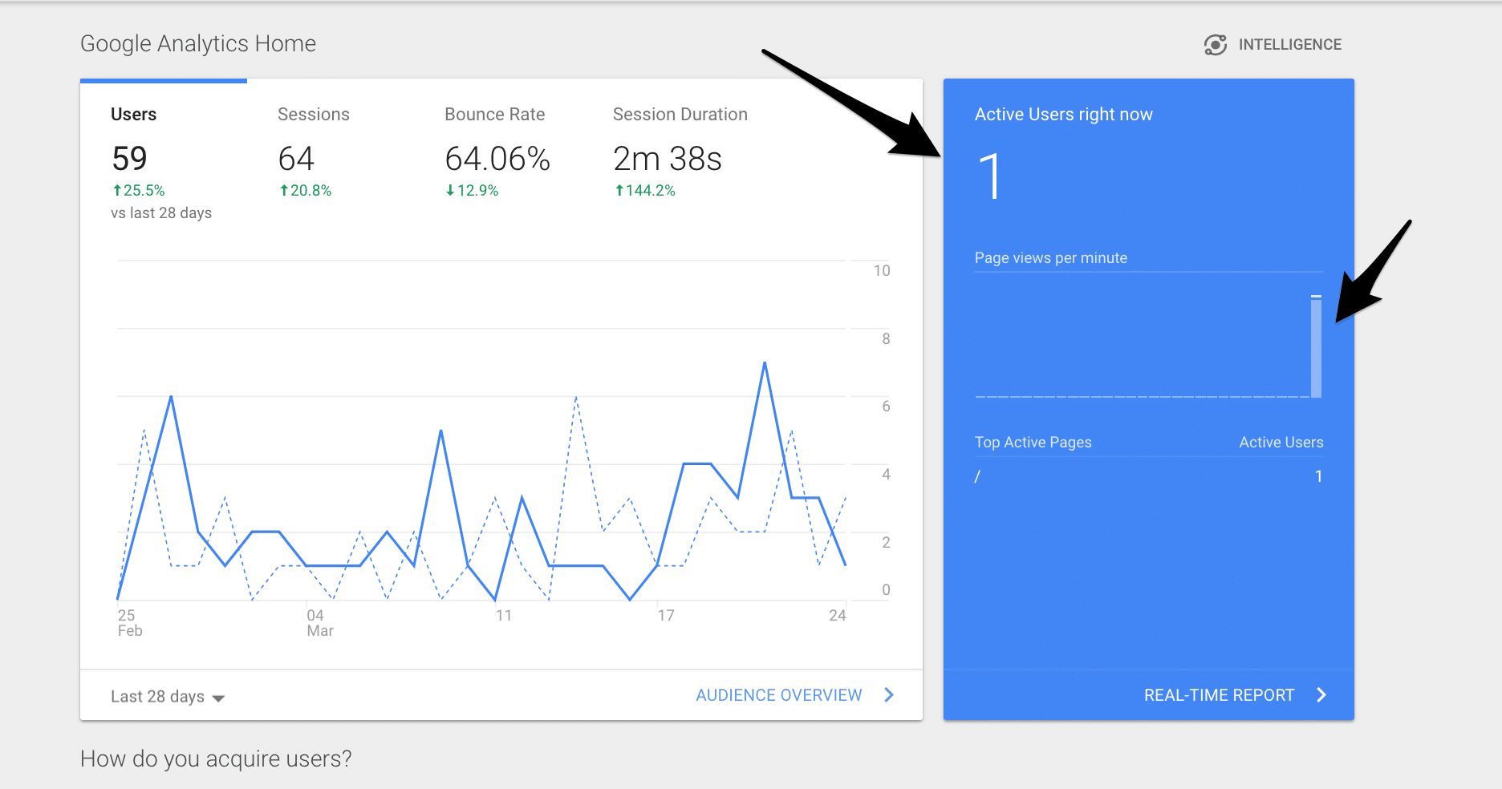The image size is (1502, 789).
Task: Click the 24 date axis label
Action: click(x=838, y=616)
